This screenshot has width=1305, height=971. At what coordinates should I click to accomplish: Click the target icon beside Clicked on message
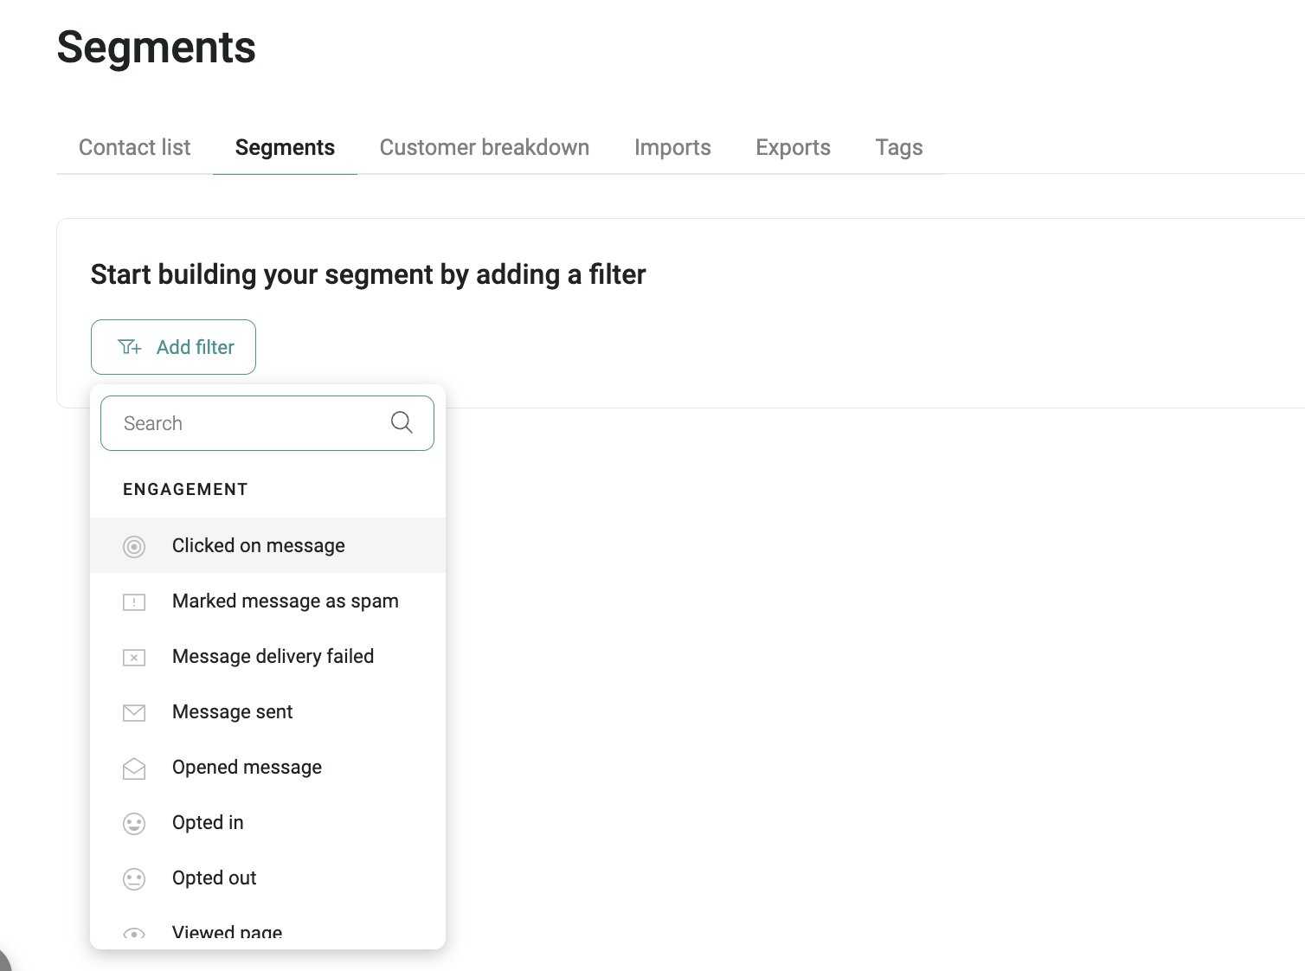tap(134, 546)
